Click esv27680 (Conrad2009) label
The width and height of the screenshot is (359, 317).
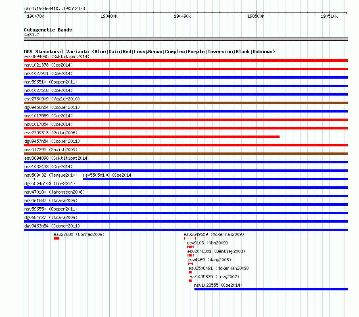point(79,234)
